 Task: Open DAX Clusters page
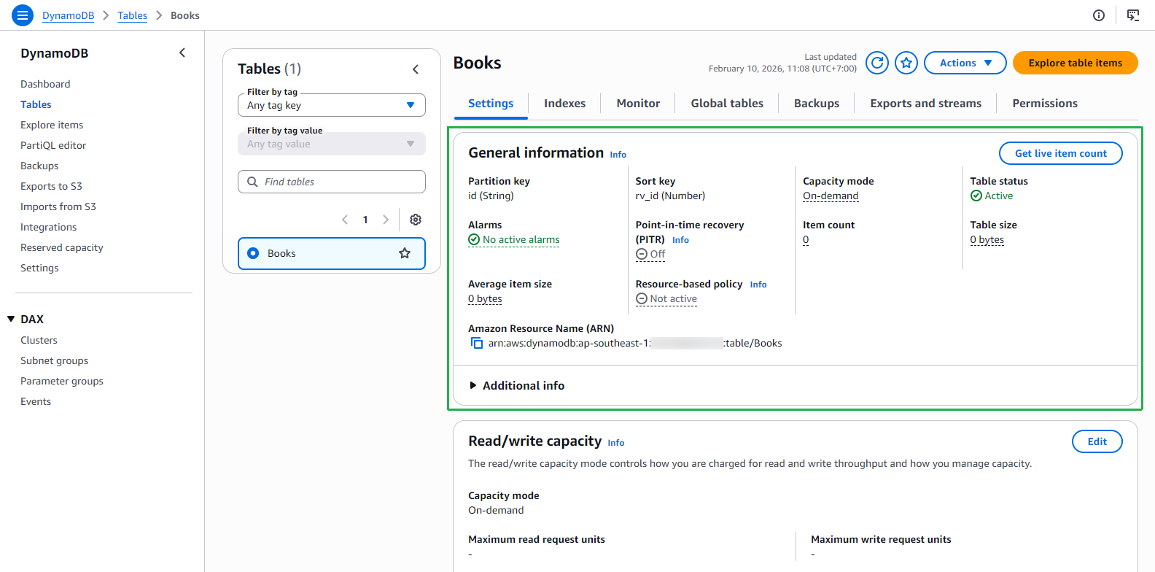pos(39,340)
